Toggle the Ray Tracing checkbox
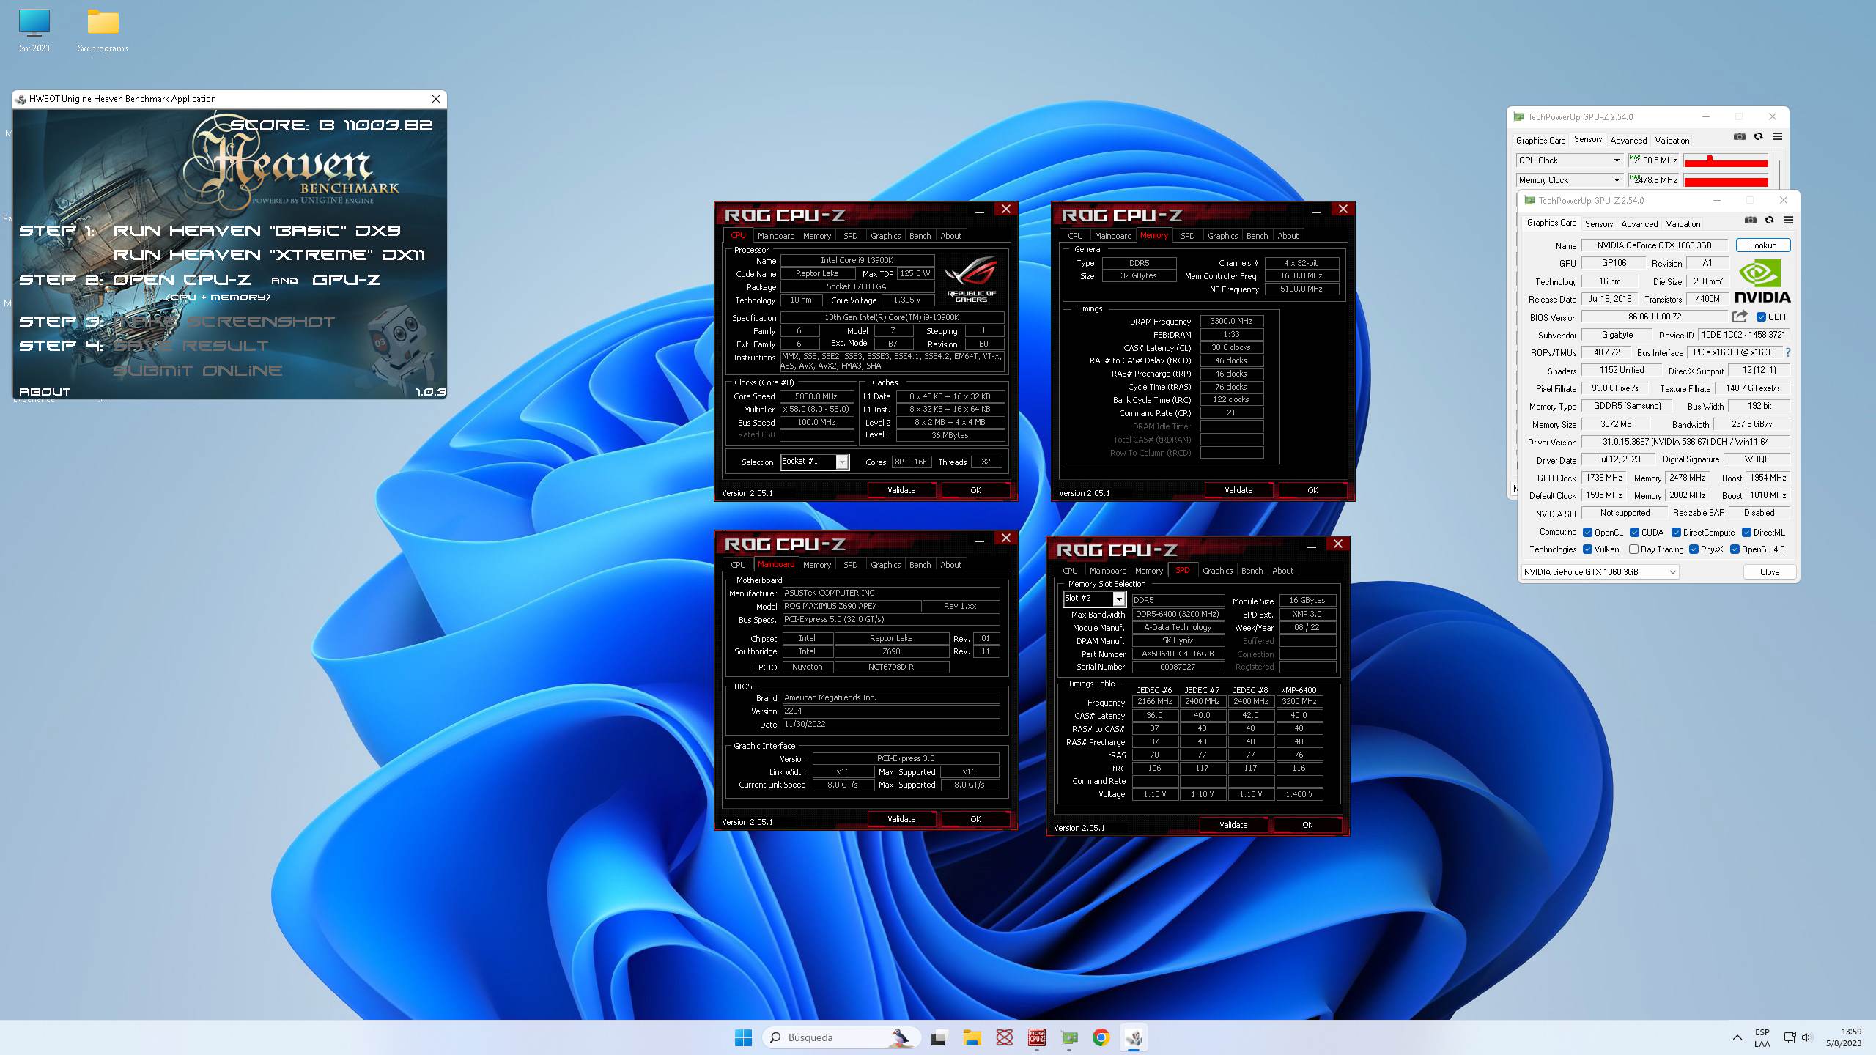 point(1633,549)
